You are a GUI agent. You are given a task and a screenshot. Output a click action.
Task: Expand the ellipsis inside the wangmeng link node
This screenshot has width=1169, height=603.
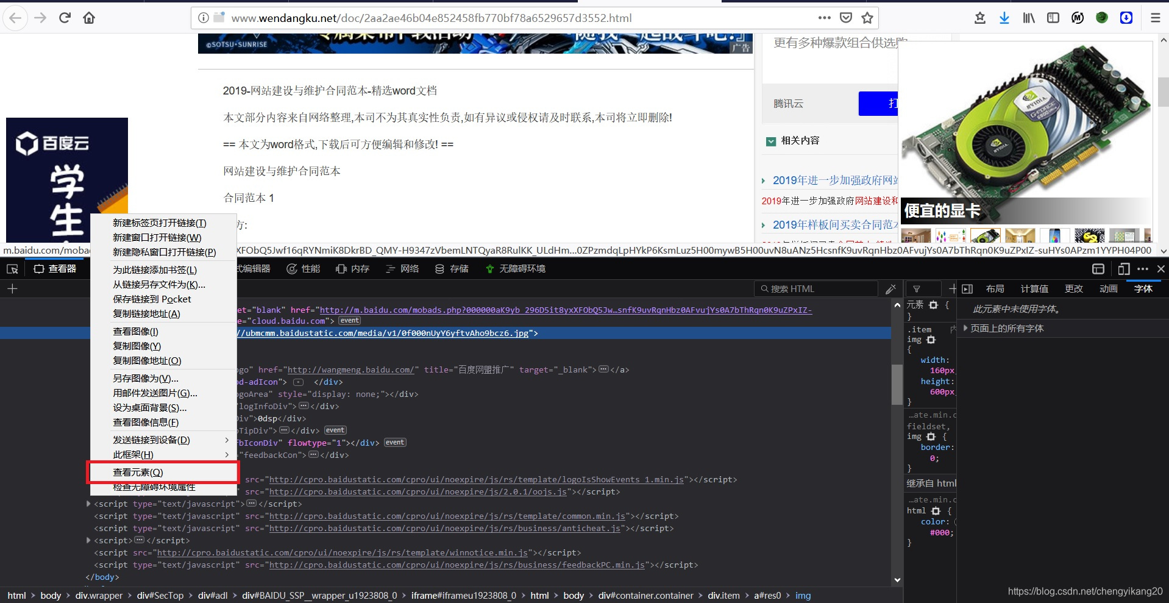pyautogui.click(x=603, y=369)
